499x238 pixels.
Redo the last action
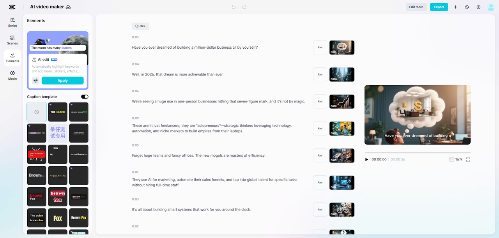(244, 7)
